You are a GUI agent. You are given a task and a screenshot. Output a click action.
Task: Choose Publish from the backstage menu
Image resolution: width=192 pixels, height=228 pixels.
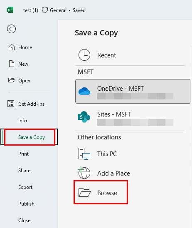[26, 204]
